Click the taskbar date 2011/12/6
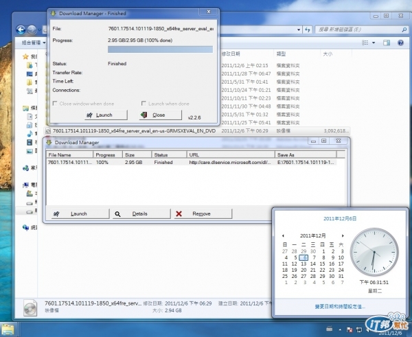Viewport: 412px width, 337px height. coord(391,333)
